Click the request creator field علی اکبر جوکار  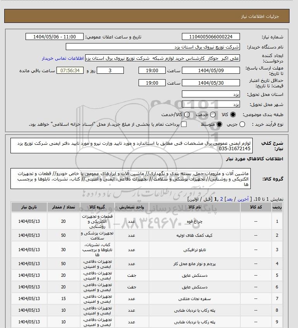163,58
